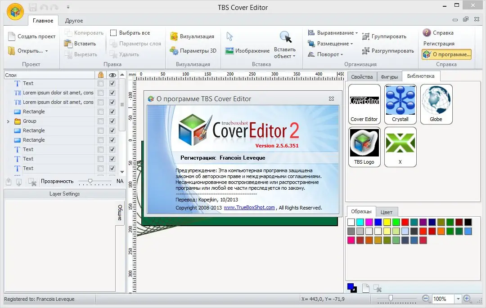486x308 pixels.
Task: Select the TBS Logo library thumbnail
Action: pos(364,147)
